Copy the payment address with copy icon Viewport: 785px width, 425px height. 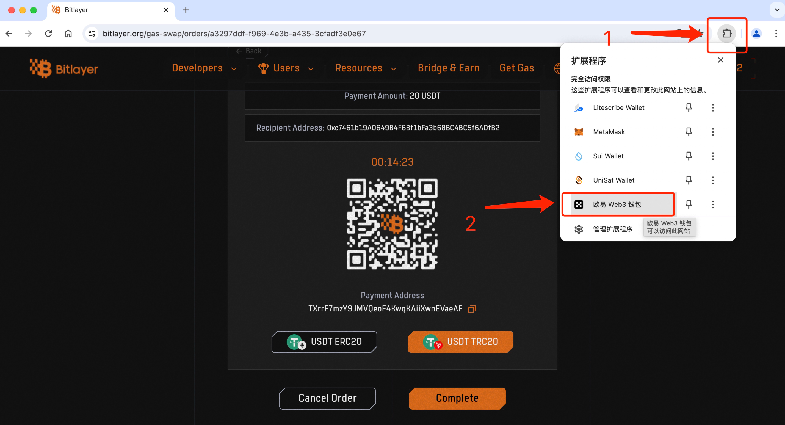(471, 309)
